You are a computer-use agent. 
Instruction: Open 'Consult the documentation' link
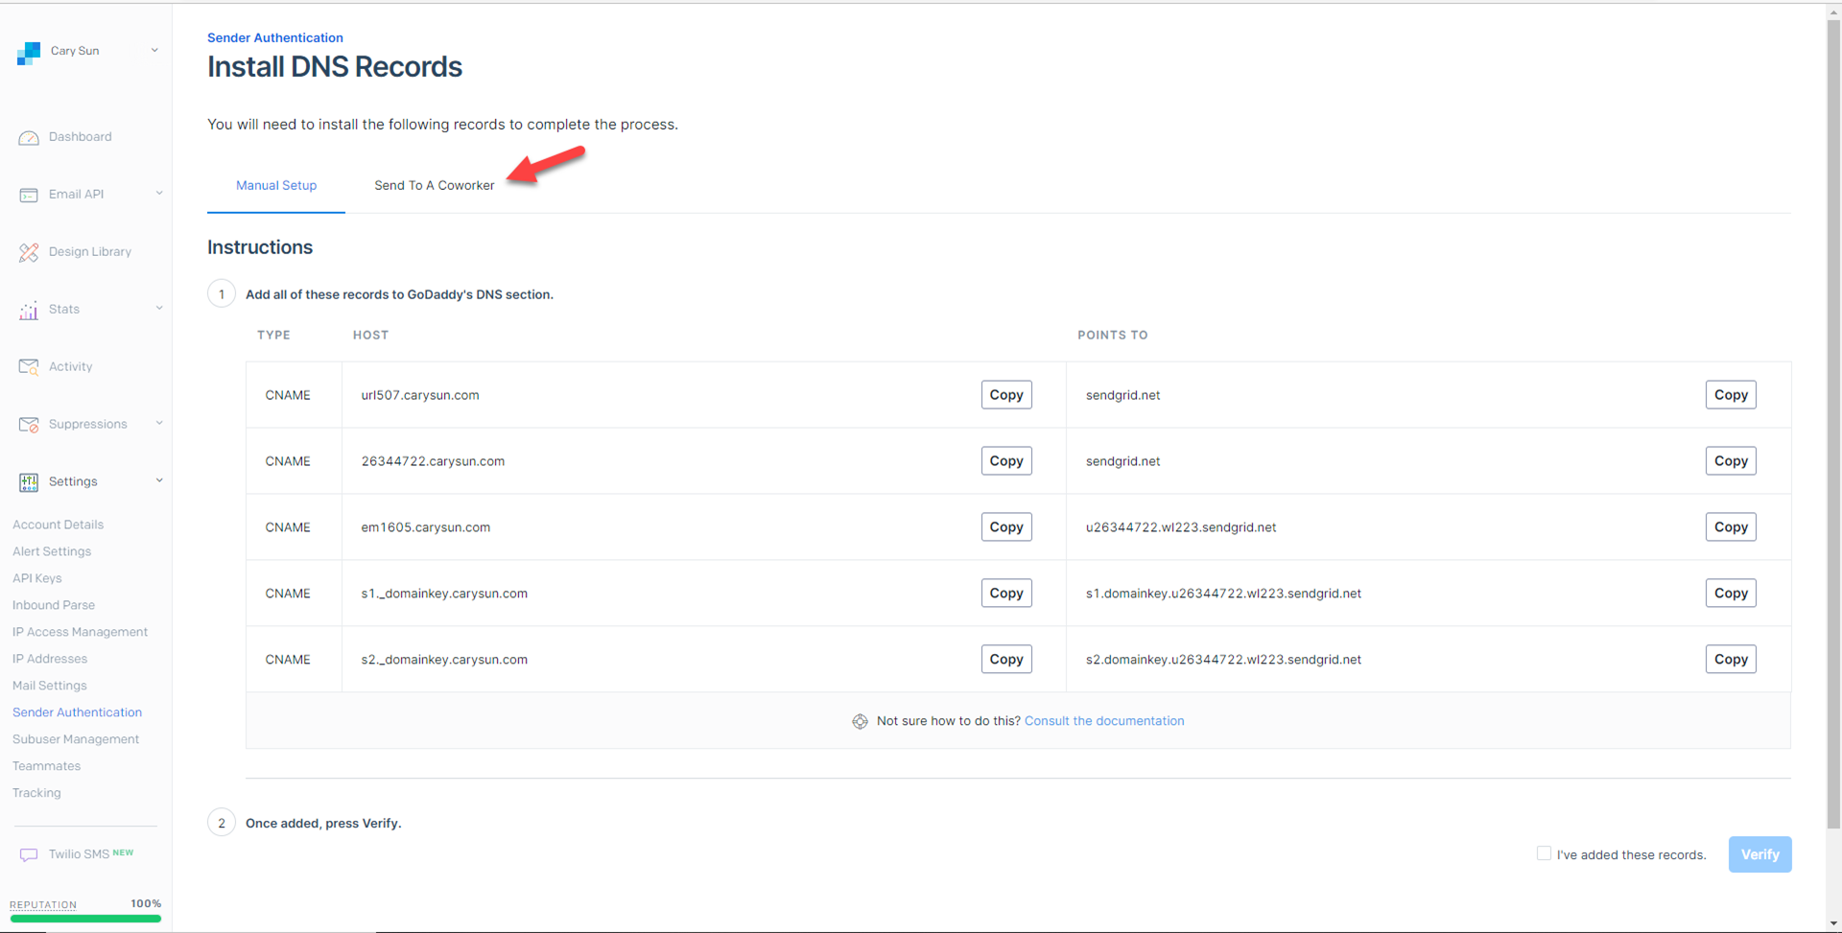(x=1104, y=721)
